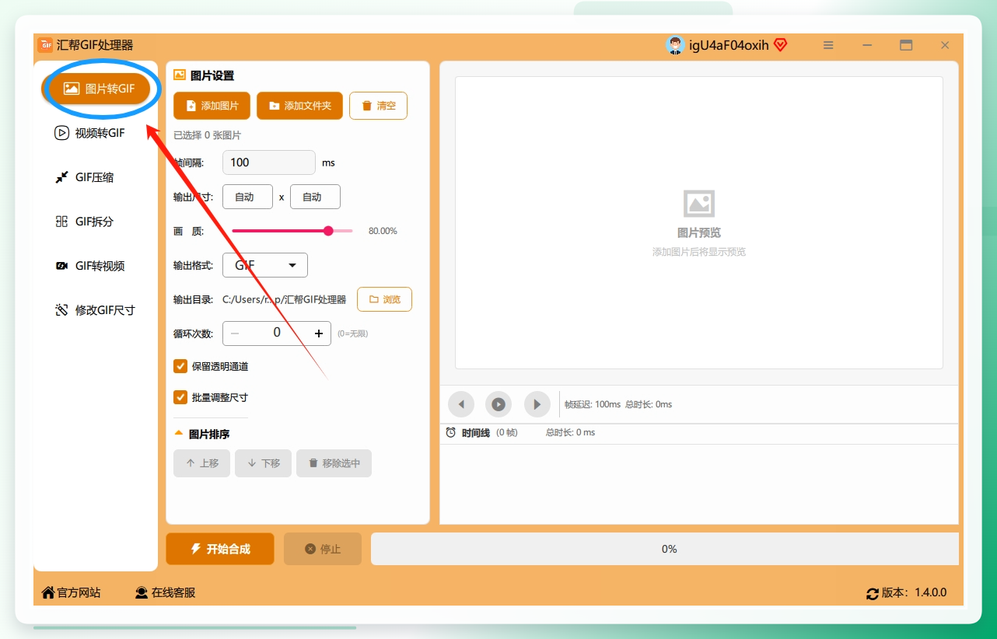Viewport: 997px width, 639px height.
Task: Start merging with 开始合成
Action: coord(220,549)
